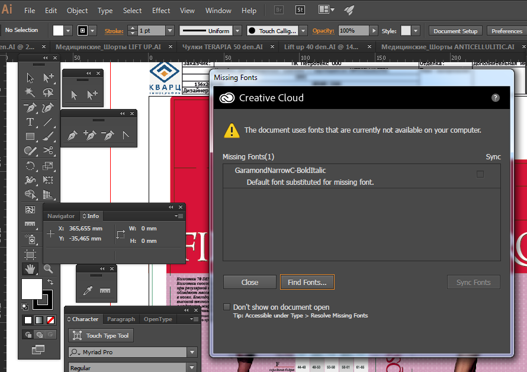Screen dimensions: 527x372
Task: Select the Type tool
Action: coord(30,122)
